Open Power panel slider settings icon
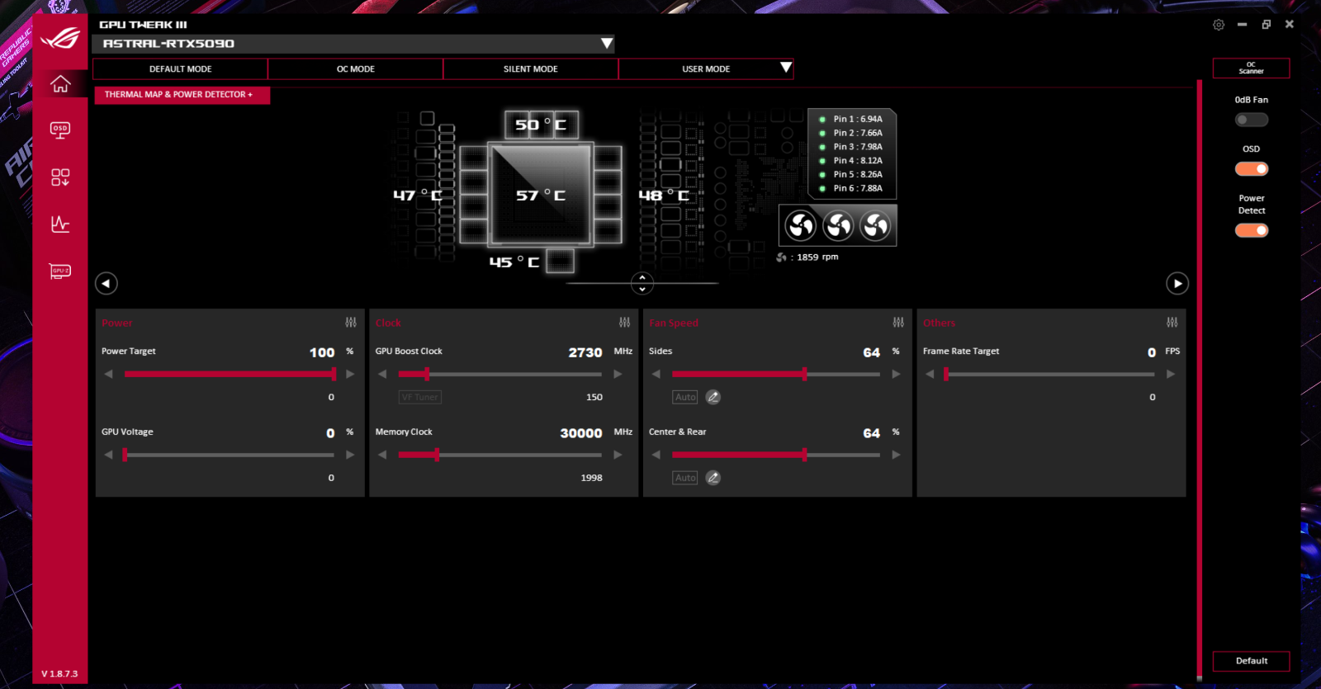The height and width of the screenshot is (689, 1321). tap(351, 322)
